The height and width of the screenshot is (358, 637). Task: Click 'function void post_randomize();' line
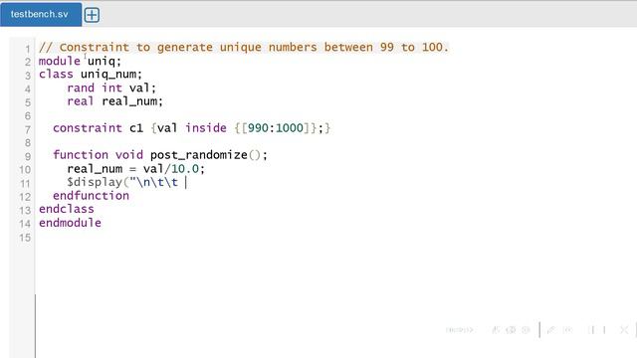pos(160,155)
